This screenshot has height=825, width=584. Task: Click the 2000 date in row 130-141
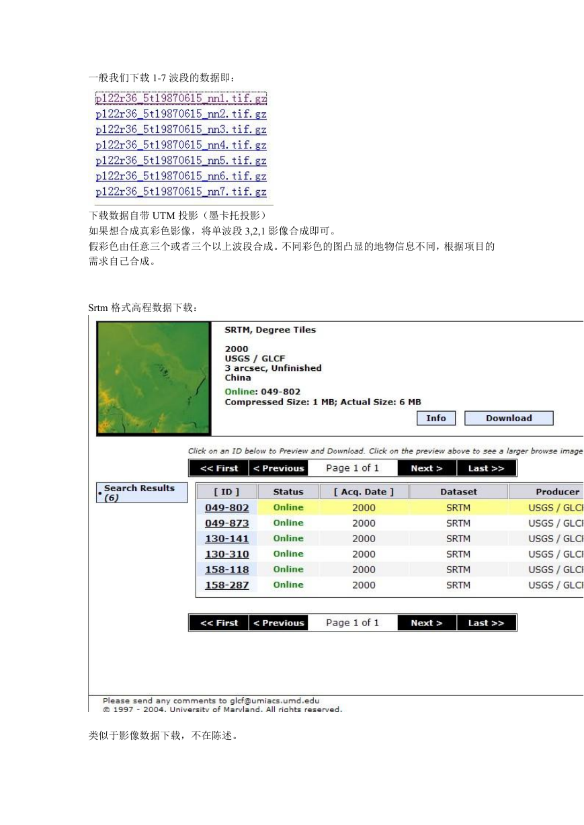click(x=364, y=539)
